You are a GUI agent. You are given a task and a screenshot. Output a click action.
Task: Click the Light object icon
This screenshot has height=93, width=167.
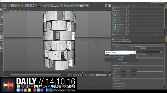(87, 6)
